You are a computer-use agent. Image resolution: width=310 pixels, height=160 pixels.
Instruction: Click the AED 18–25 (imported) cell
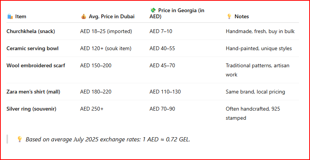[x=106, y=31]
